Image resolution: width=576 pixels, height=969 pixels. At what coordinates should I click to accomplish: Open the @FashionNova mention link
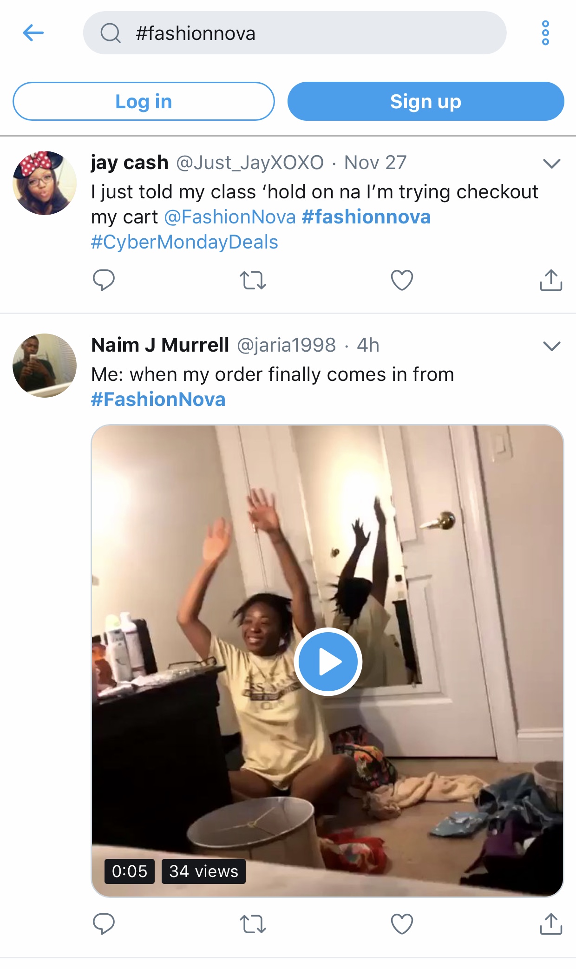(230, 217)
